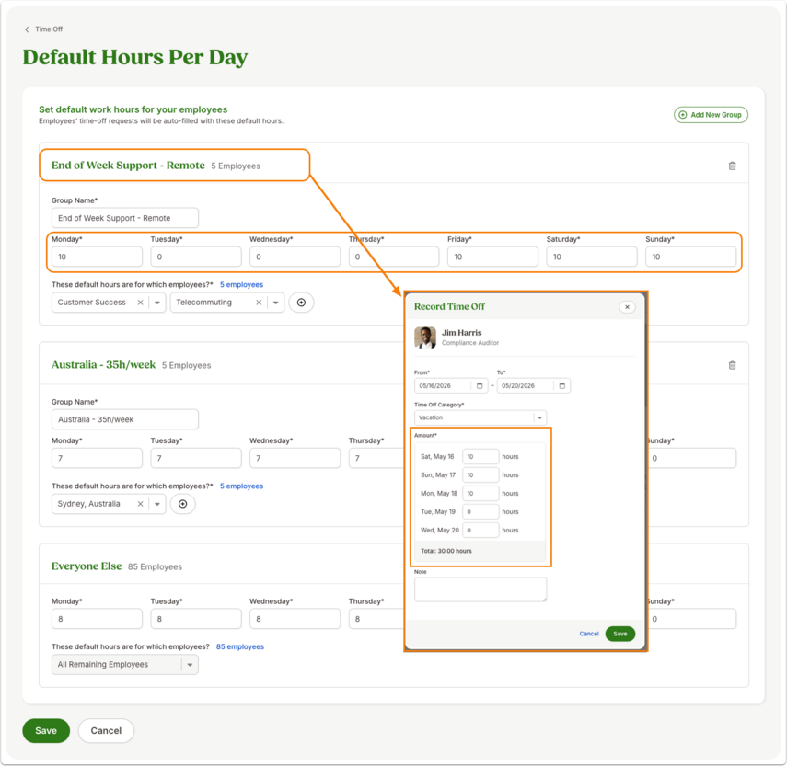The height and width of the screenshot is (766, 787).
Task: Click the Add New Group button
Action: tap(711, 115)
